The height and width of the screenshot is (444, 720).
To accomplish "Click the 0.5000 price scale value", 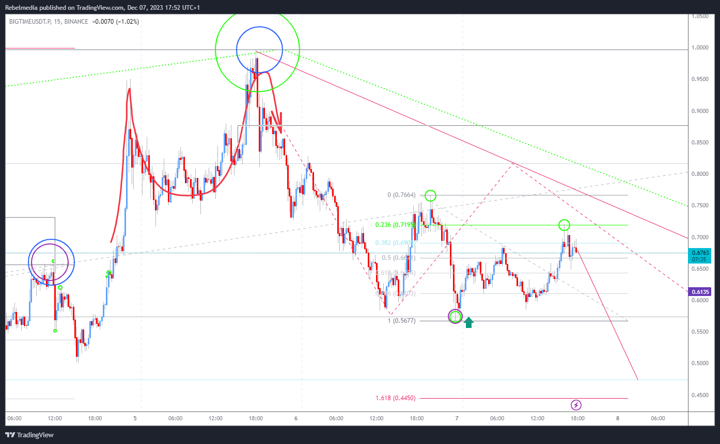I will [700, 364].
